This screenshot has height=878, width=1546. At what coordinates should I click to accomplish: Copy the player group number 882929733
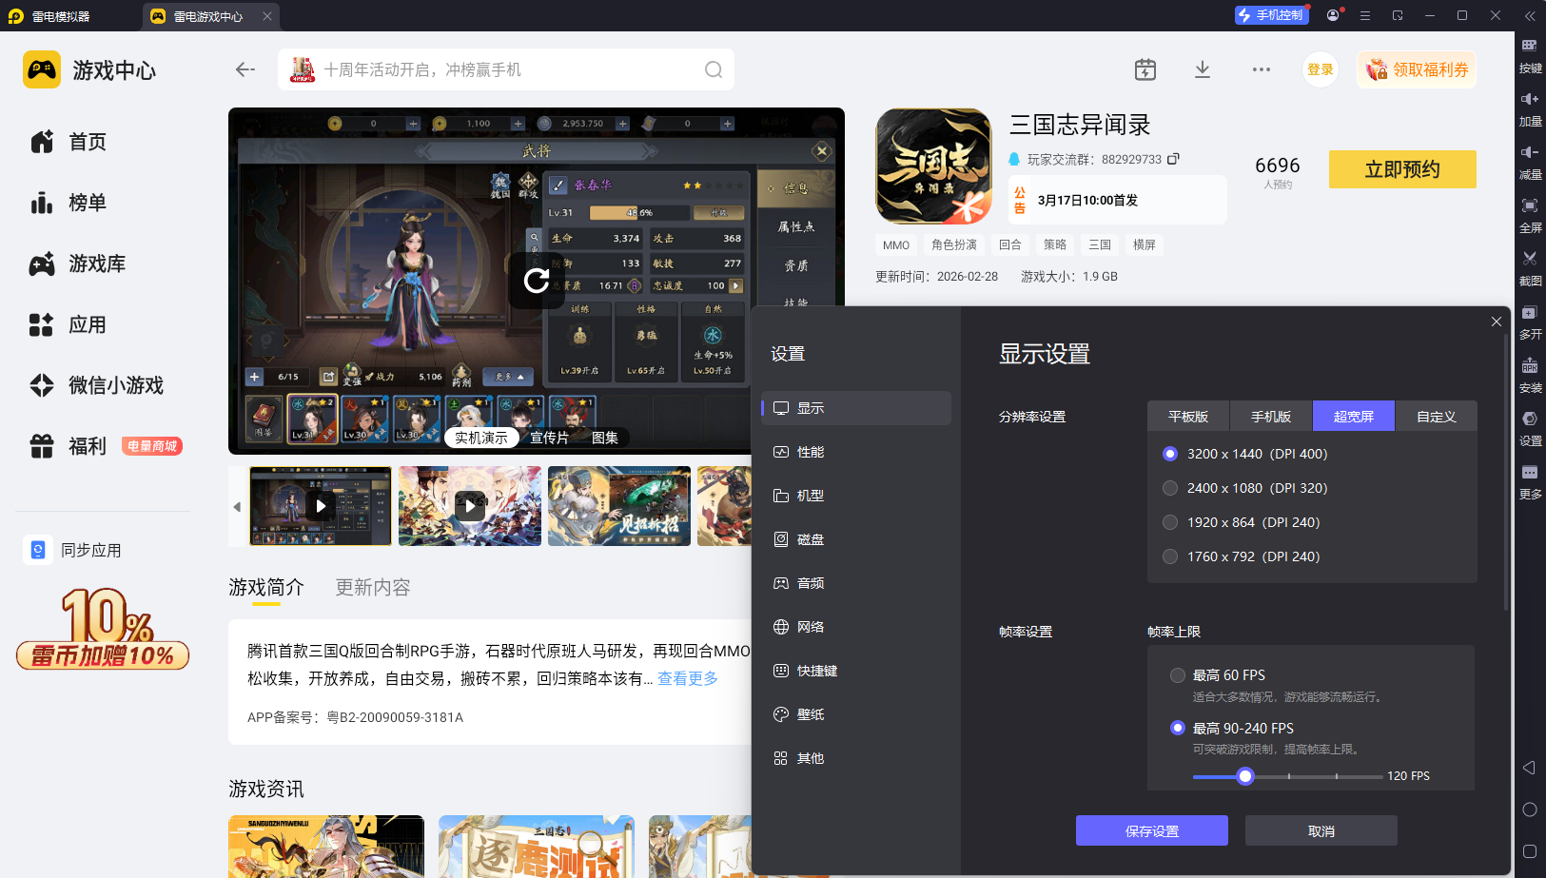pos(1173,159)
